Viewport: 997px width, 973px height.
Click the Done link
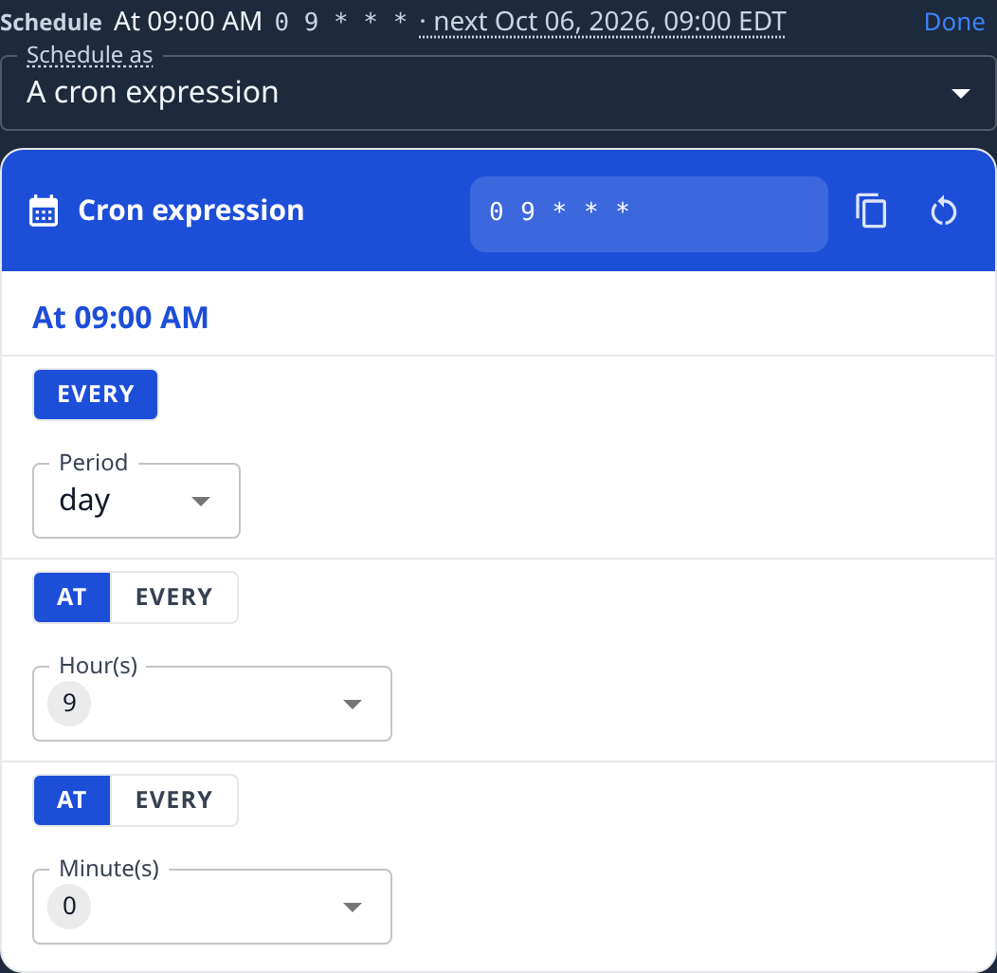(x=953, y=22)
